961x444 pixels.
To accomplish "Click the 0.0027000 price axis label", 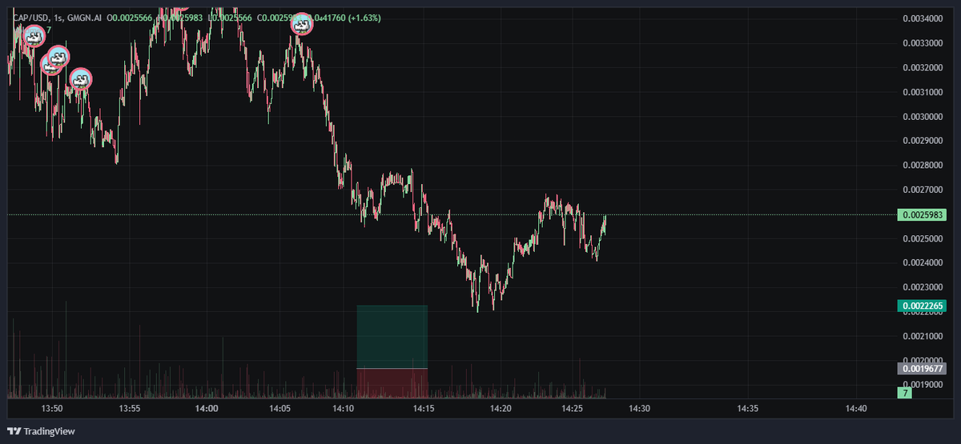I will (923, 190).
